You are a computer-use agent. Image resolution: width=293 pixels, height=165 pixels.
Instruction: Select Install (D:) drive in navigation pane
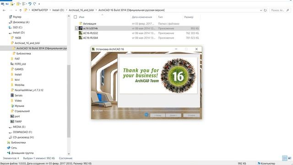pos(19,33)
